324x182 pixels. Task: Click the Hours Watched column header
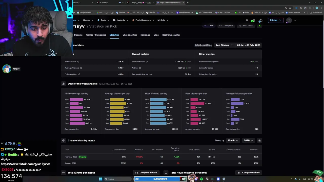[119, 149]
